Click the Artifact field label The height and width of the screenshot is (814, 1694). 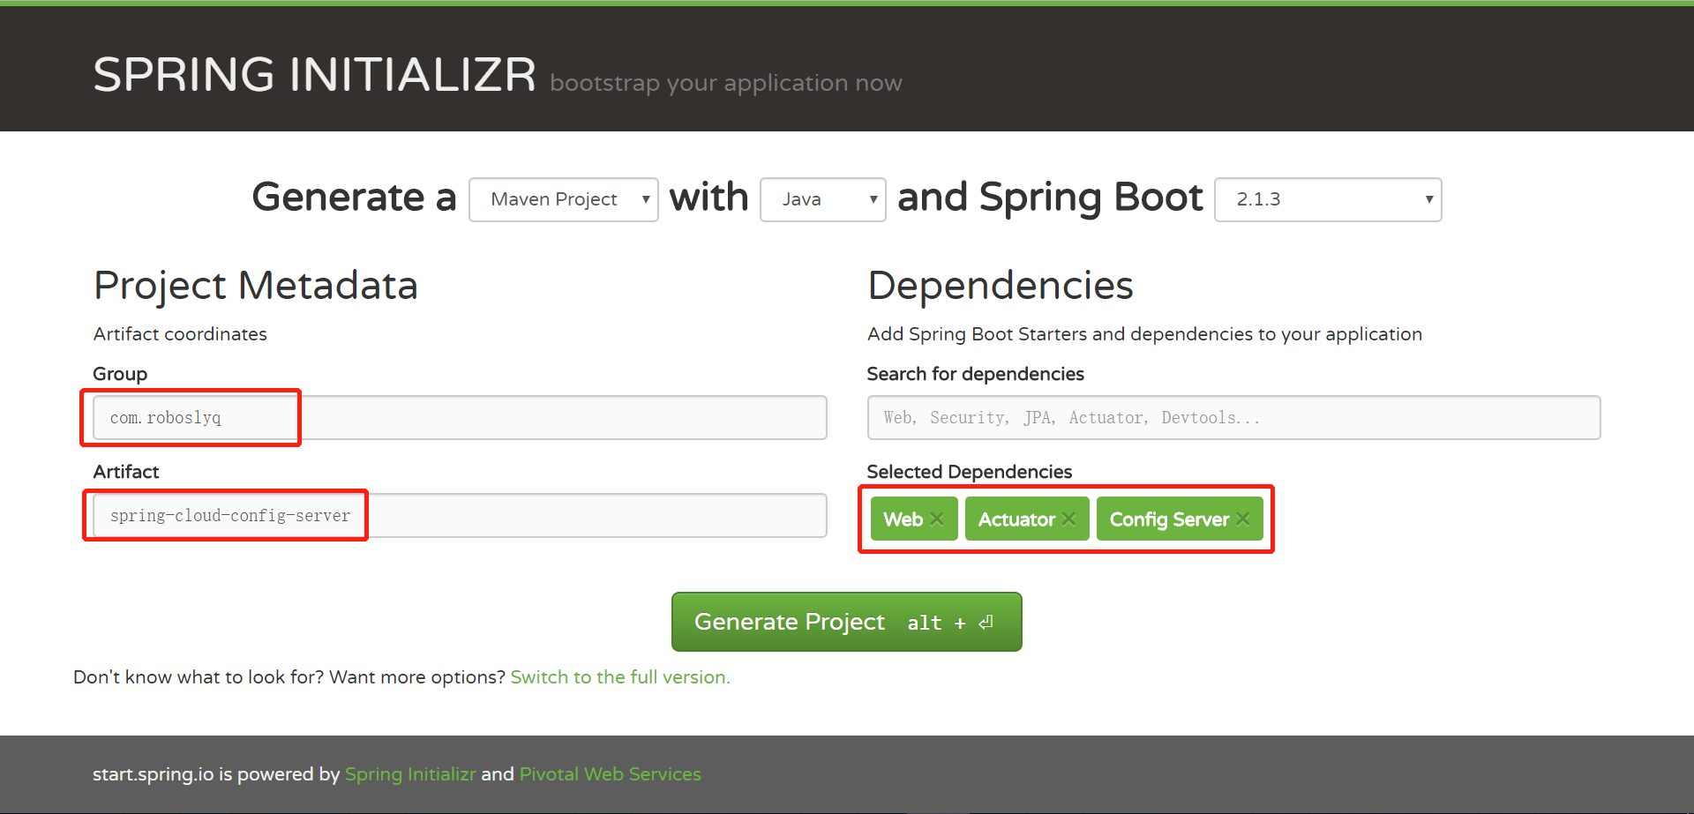coord(126,472)
